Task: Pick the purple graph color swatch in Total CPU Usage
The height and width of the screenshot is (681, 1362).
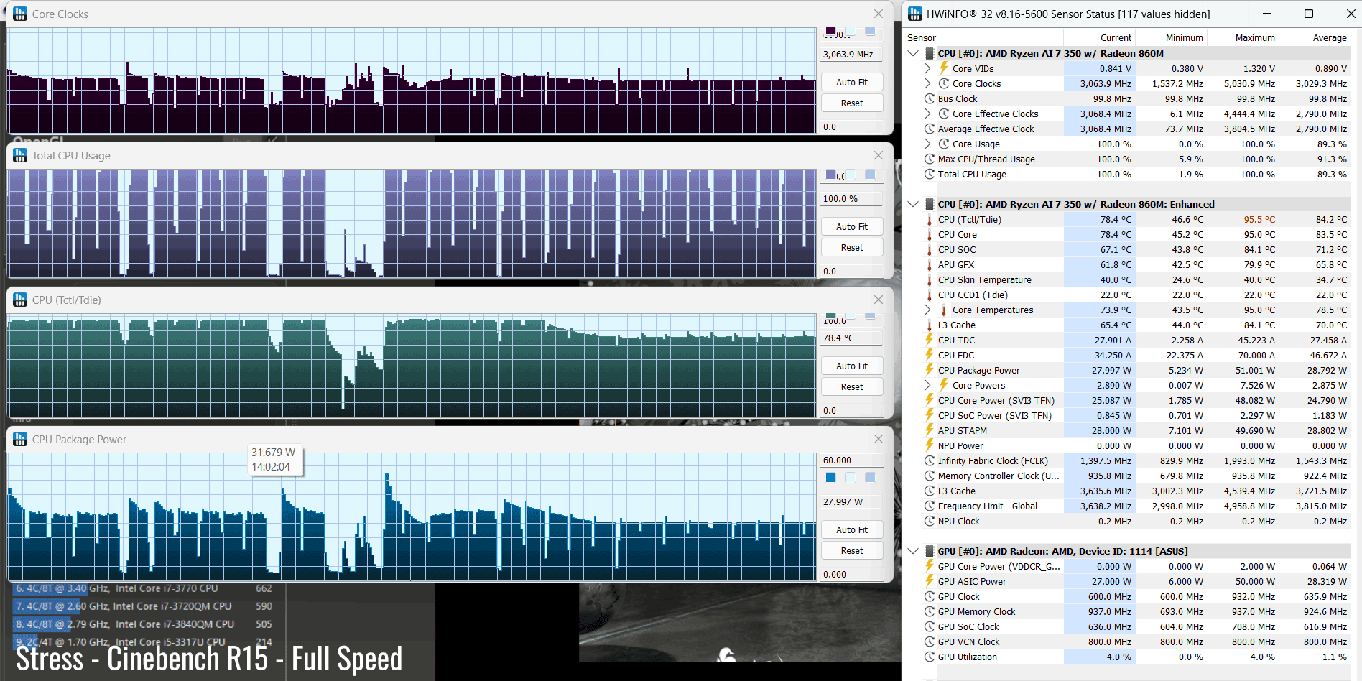Action: pyautogui.click(x=830, y=175)
